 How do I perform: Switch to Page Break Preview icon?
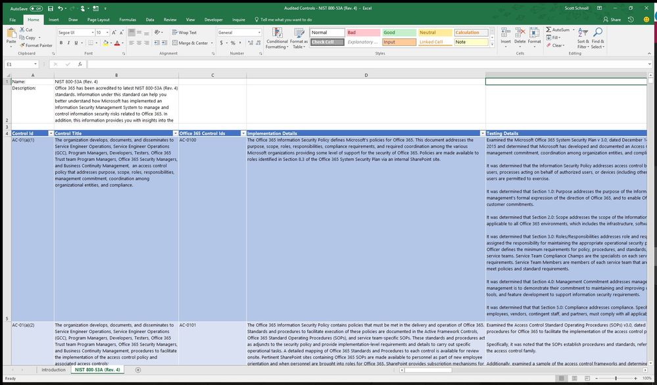tap(587, 378)
